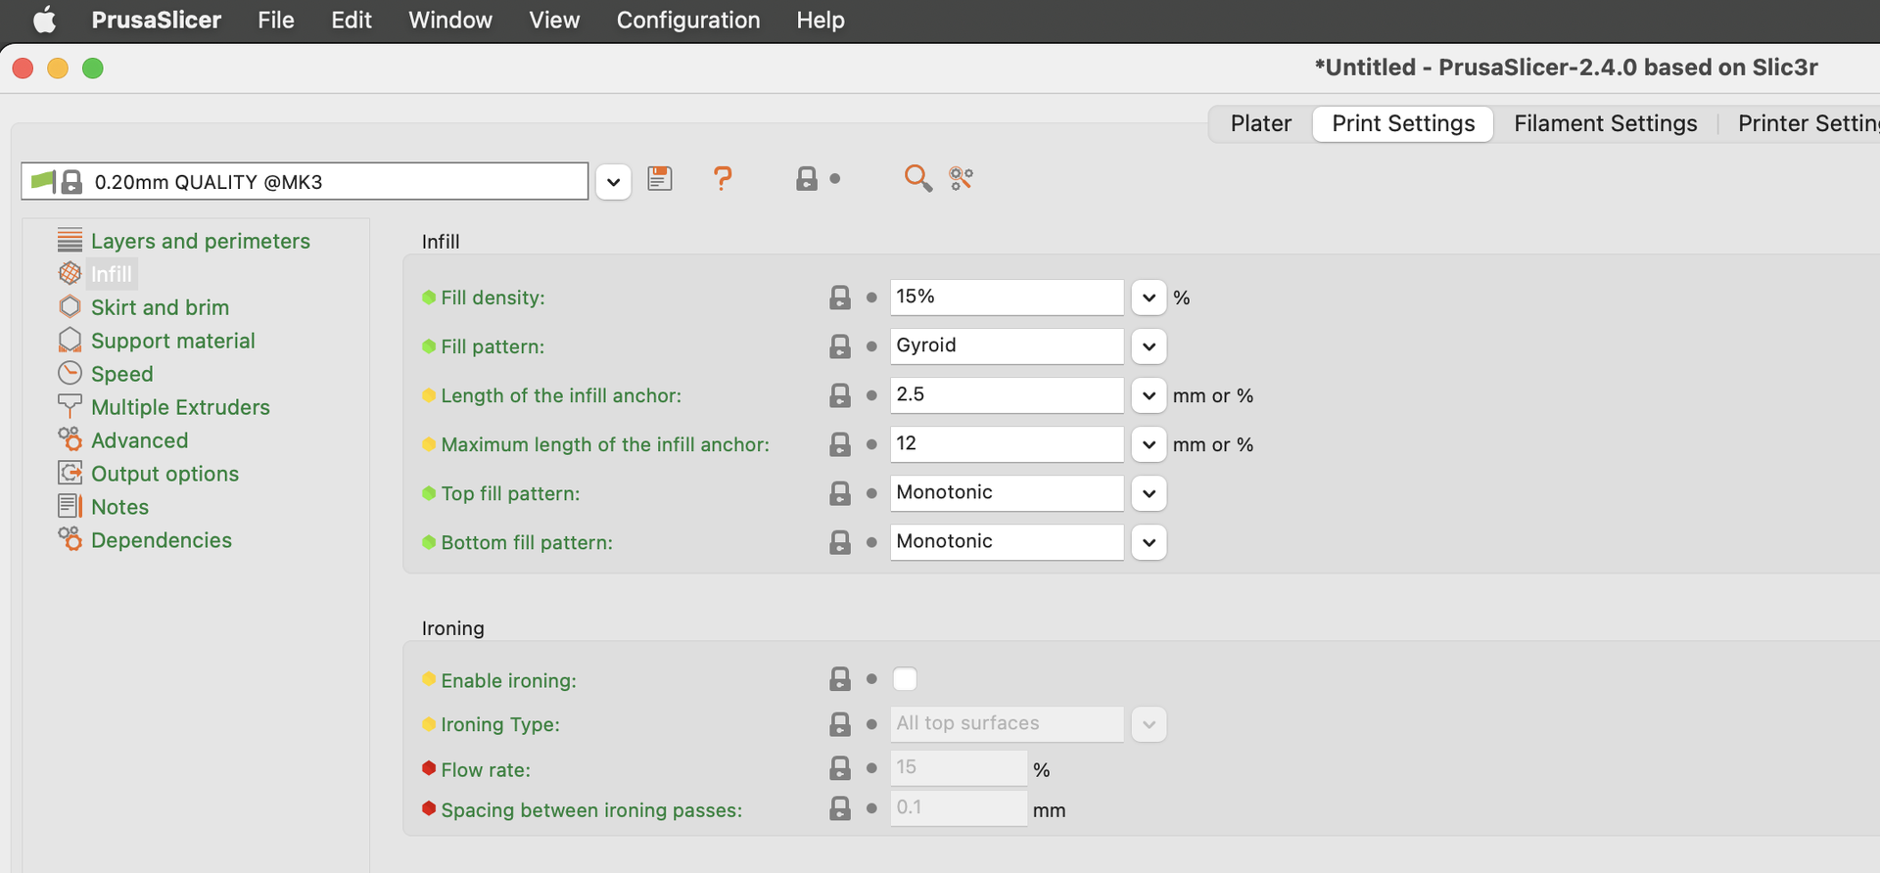
Task: Click the search settings magnifier icon
Action: click(917, 178)
